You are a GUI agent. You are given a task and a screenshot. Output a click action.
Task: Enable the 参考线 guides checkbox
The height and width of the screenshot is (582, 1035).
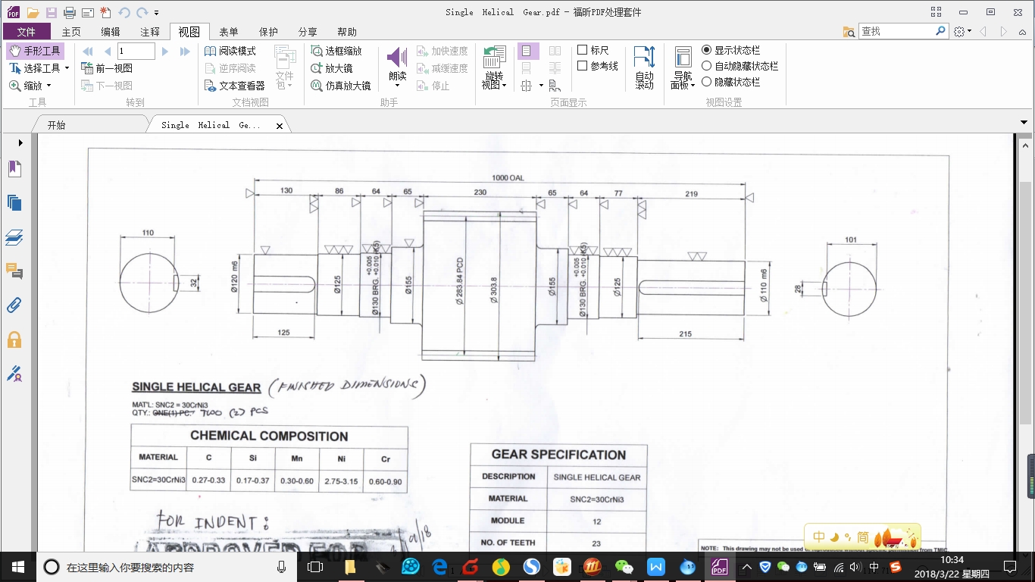583,66
